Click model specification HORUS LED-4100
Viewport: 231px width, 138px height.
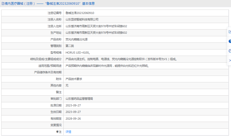click(78, 53)
